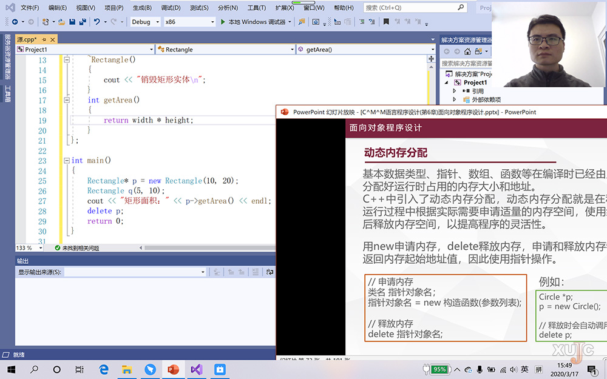Click the bookmark icon in toolbar
The height and width of the screenshot is (379, 607).
tap(386, 22)
